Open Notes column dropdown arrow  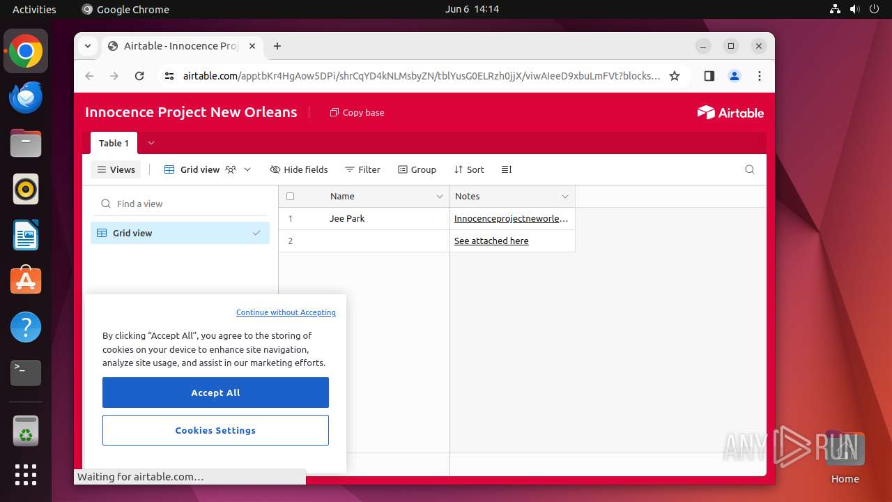pyautogui.click(x=565, y=197)
